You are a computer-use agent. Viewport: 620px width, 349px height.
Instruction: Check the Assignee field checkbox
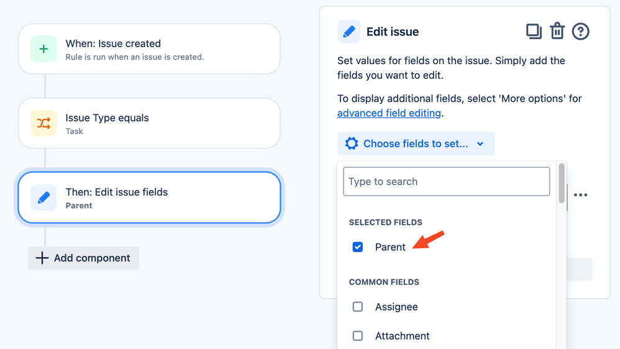point(357,307)
